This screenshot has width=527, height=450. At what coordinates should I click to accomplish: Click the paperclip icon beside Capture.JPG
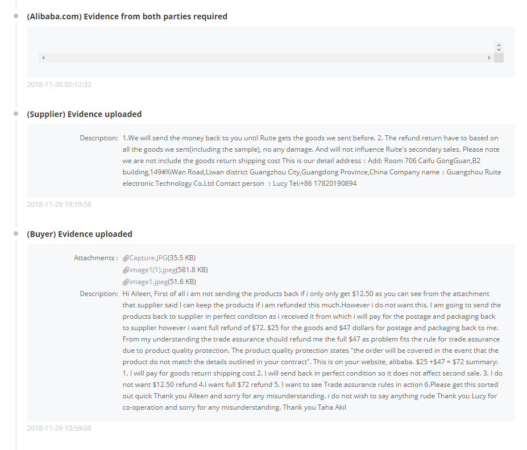point(126,258)
